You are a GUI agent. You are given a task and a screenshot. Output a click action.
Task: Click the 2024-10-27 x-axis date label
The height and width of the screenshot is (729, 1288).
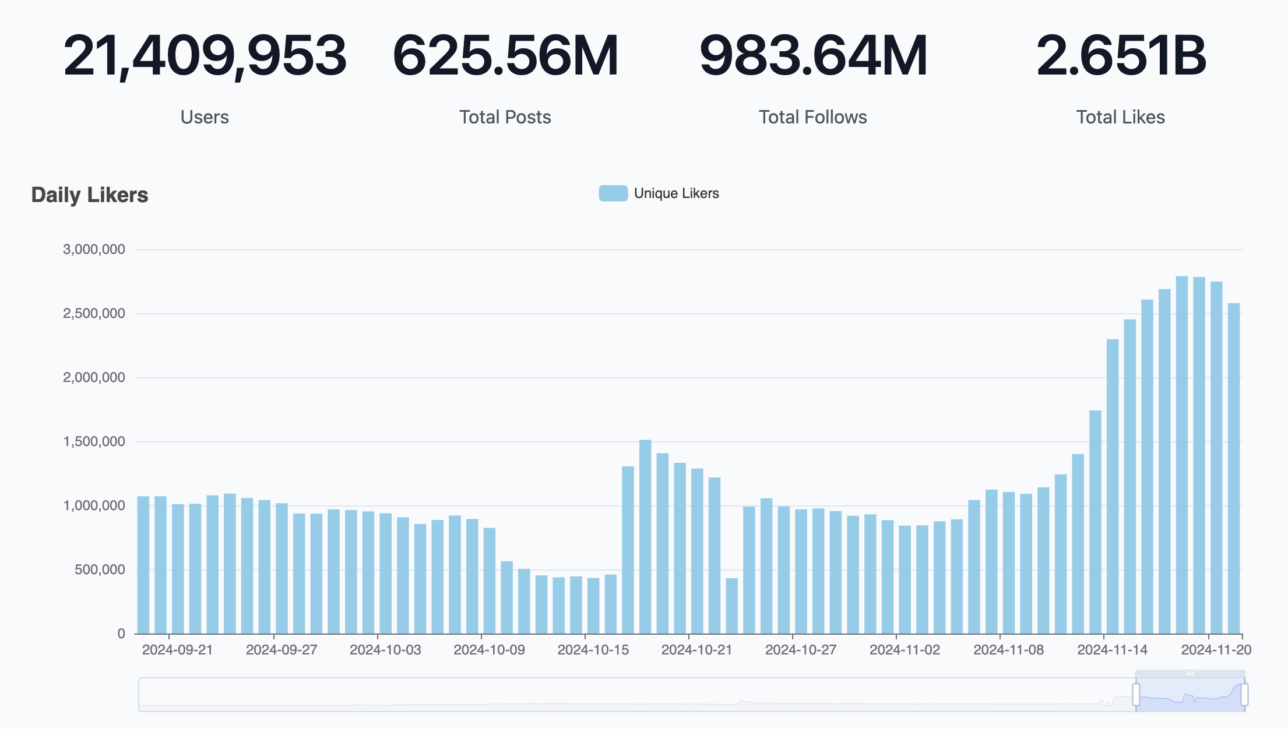click(801, 650)
